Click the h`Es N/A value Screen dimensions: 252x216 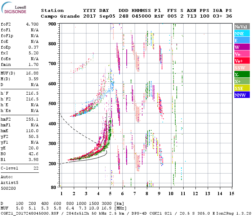pos(35,111)
